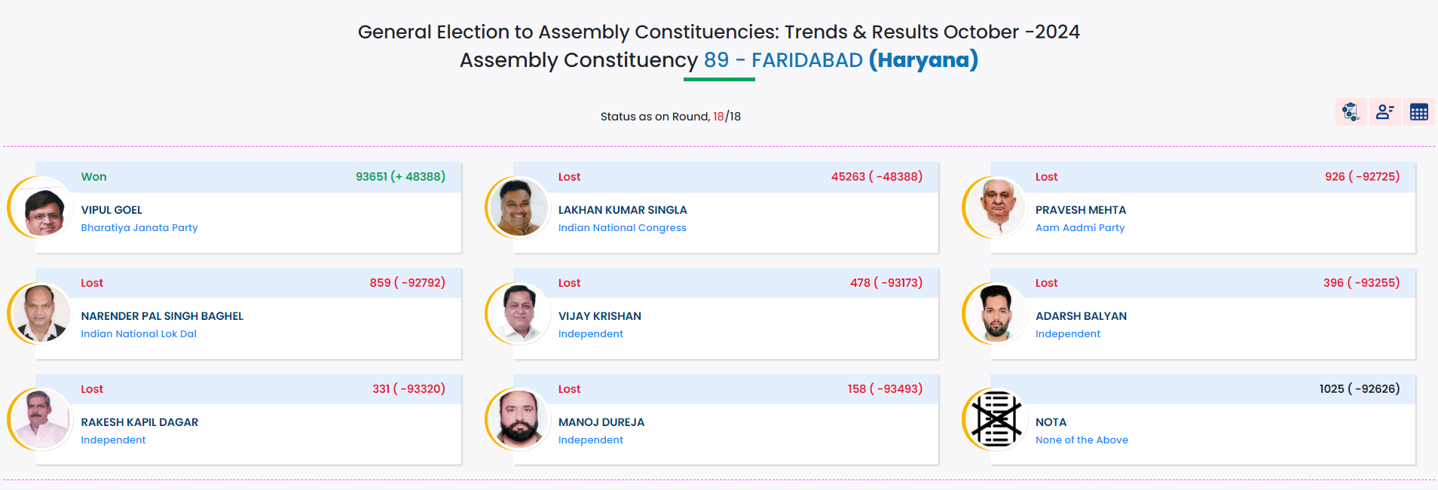Viewport: 1438px width, 490px height.
Task: Click Adarsh Balyan's candidate photo
Action: coord(996,314)
